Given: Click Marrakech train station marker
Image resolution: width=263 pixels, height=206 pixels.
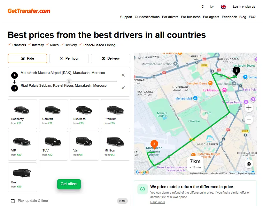Looking at the screenshot, I should (175, 63).
